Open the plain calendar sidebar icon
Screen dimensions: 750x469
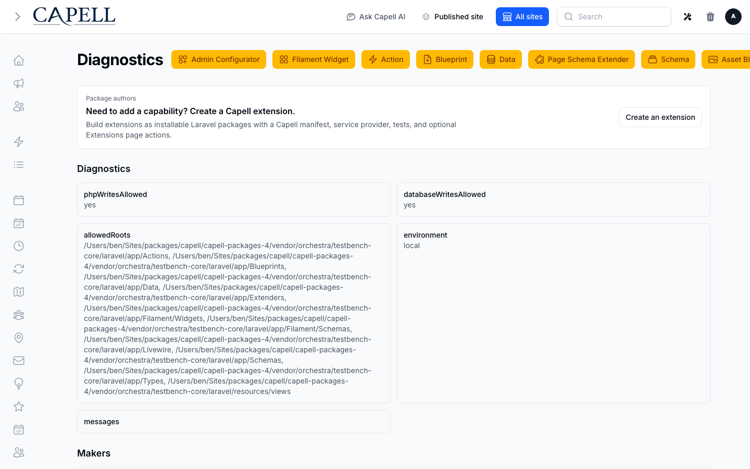19,200
